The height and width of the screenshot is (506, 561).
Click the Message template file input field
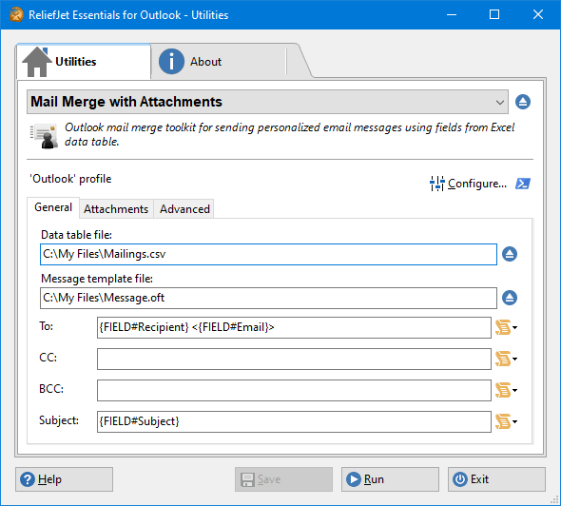coord(268,298)
